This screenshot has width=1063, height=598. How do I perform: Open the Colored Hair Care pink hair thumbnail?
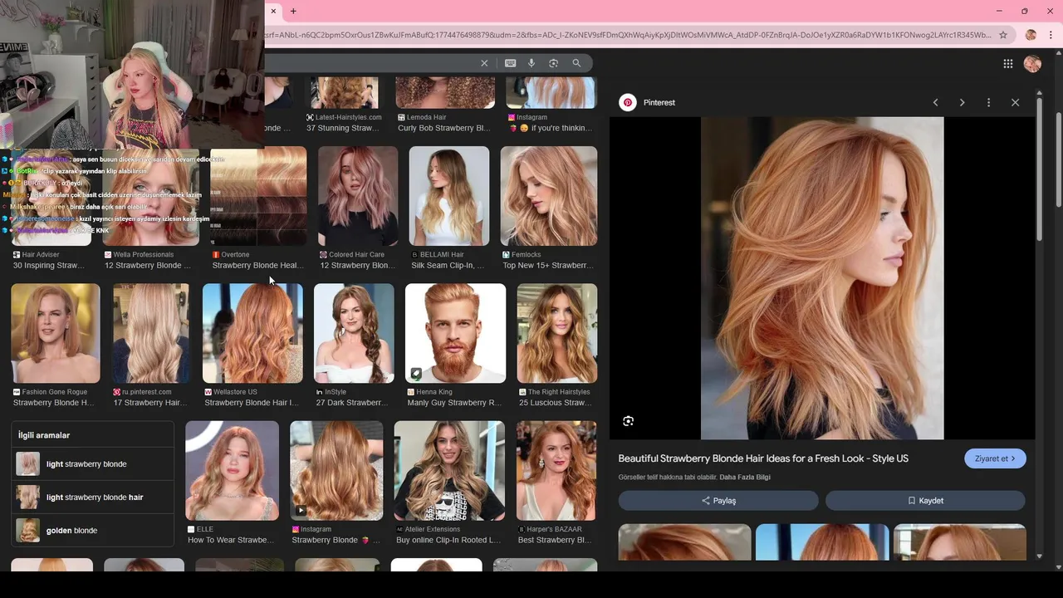pyautogui.click(x=358, y=196)
